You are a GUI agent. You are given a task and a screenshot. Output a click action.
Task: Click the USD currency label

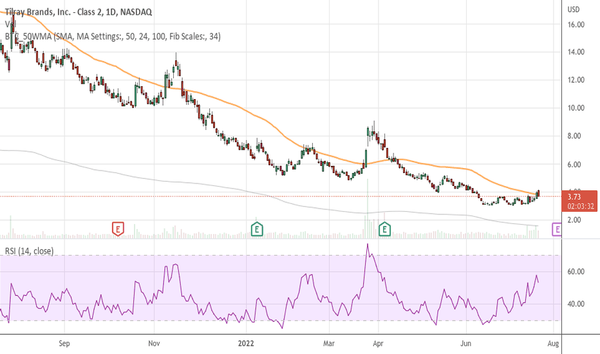point(573,10)
